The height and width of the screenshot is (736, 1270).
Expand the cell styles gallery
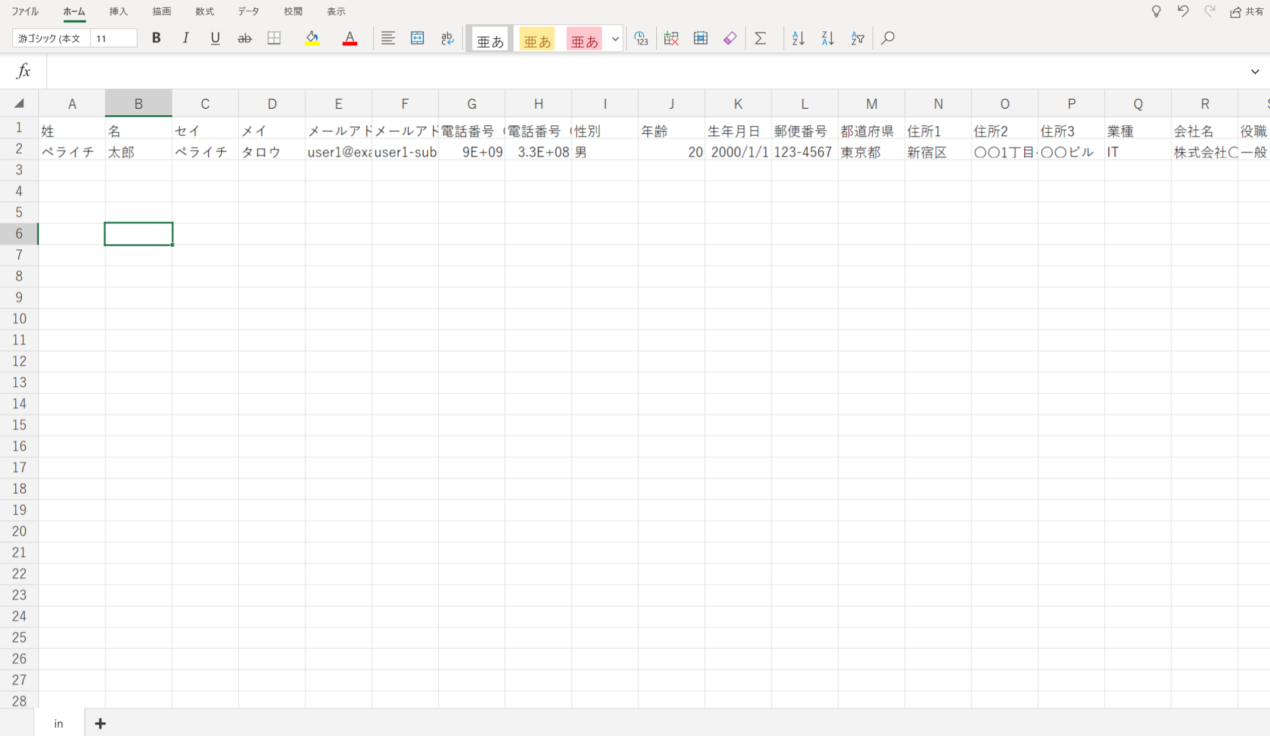pos(615,39)
